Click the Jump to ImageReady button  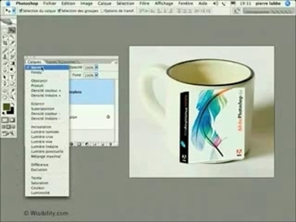click(8, 134)
